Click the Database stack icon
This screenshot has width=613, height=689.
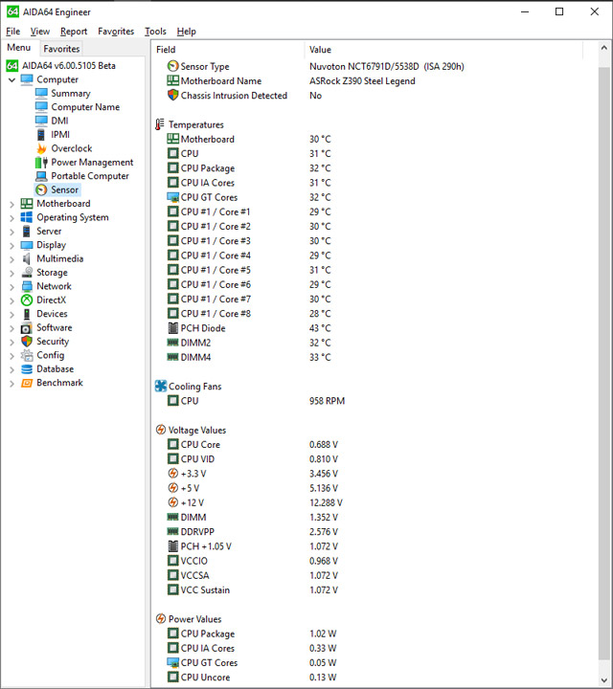pyautogui.click(x=27, y=369)
